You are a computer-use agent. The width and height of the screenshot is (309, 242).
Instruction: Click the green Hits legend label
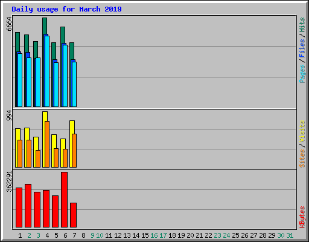(x=302, y=25)
